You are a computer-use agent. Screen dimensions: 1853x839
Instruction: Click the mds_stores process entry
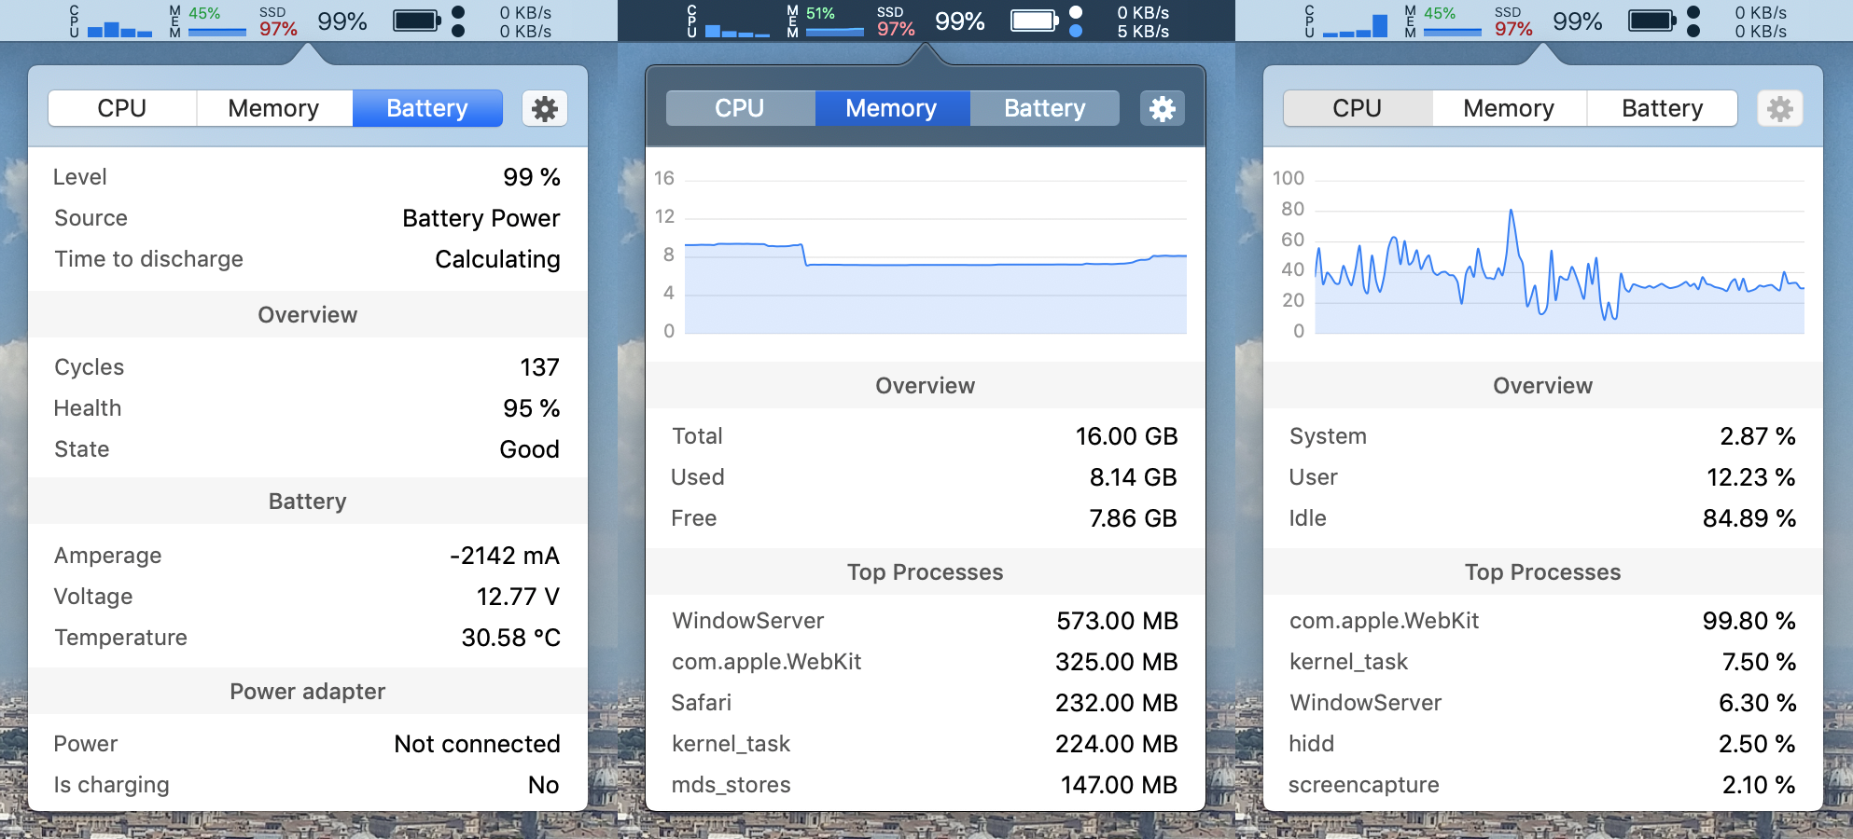point(925,785)
